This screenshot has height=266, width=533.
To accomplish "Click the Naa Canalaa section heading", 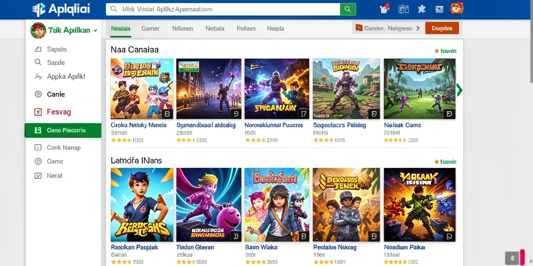I will 135,50.
